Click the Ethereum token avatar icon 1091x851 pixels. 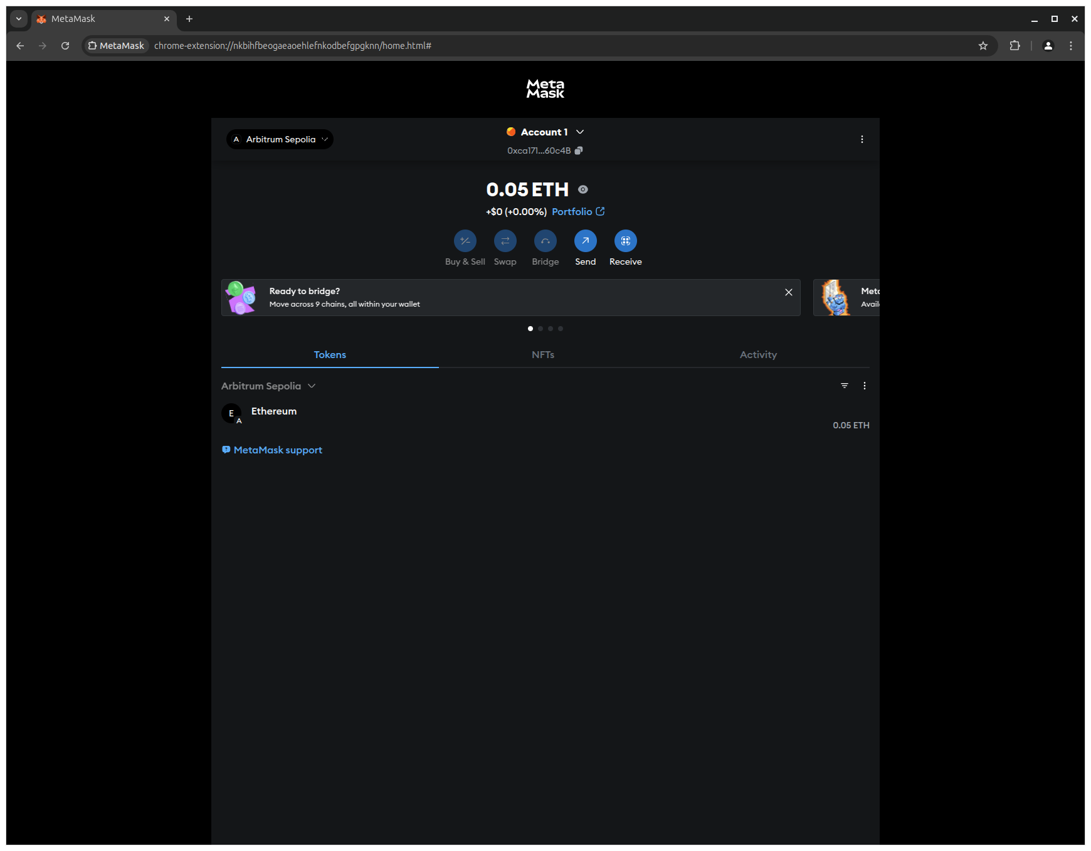(231, 413)
